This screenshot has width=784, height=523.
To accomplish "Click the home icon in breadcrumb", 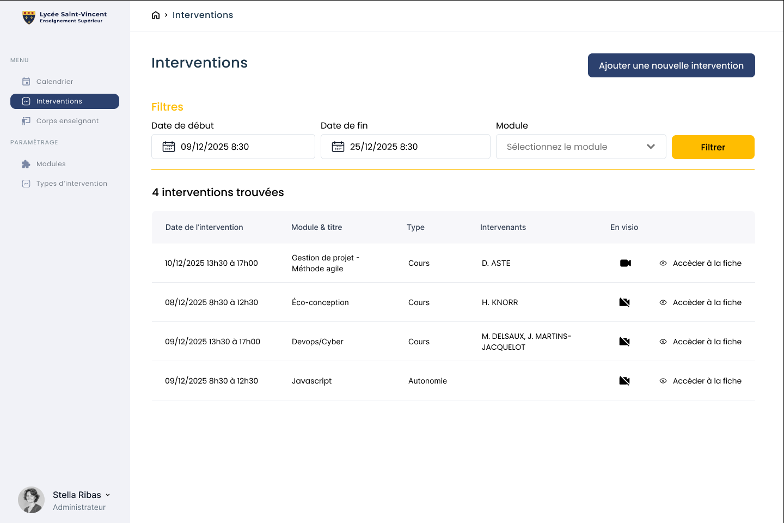I will tap(156, 15).
